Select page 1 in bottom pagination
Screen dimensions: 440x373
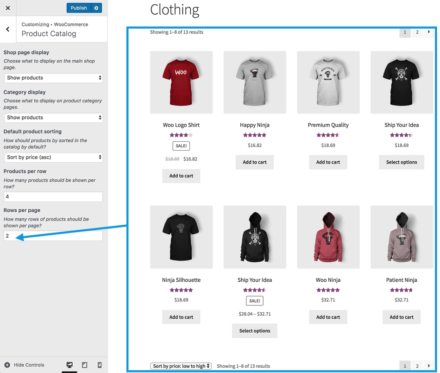click(405, 366)
